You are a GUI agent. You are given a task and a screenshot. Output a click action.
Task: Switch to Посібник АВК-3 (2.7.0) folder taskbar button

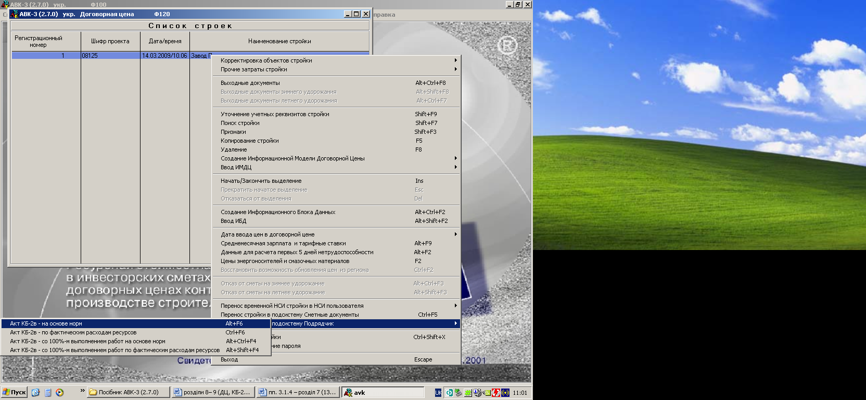pyautogui.click(x=129, y=392)
